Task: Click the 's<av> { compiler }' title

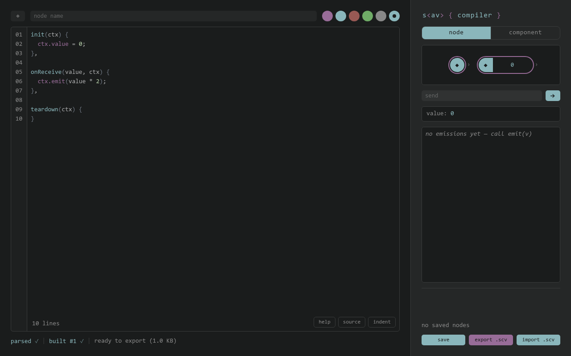Action: click(x=462, y=15)
